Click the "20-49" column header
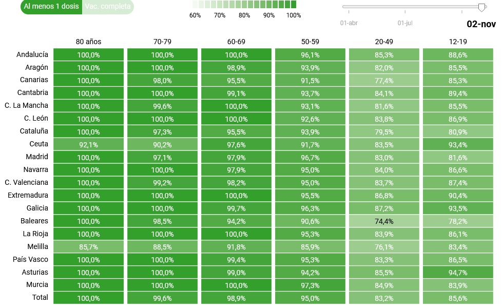Image resolution: width=503 pixels, height=306 pixels. click(384, 42)
